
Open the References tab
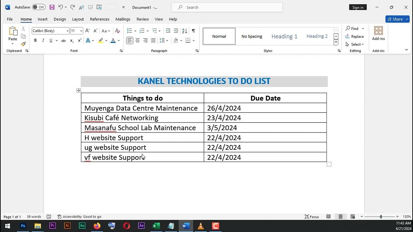100,19
